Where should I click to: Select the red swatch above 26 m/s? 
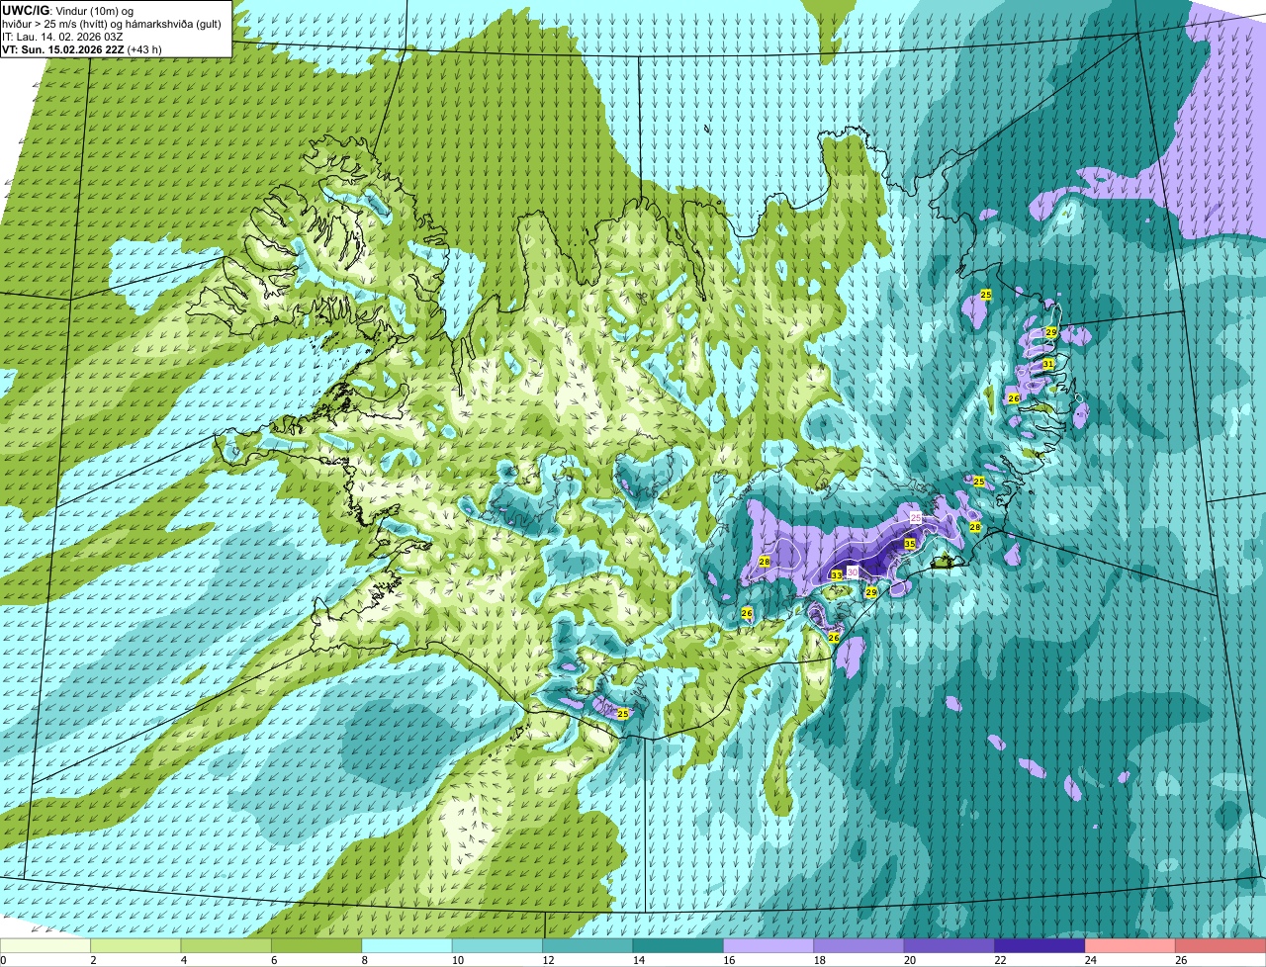1221,945
